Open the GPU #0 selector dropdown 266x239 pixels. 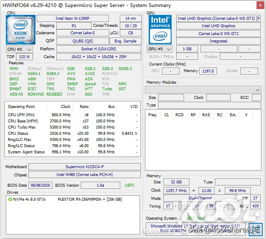click(x=159, y=49)
